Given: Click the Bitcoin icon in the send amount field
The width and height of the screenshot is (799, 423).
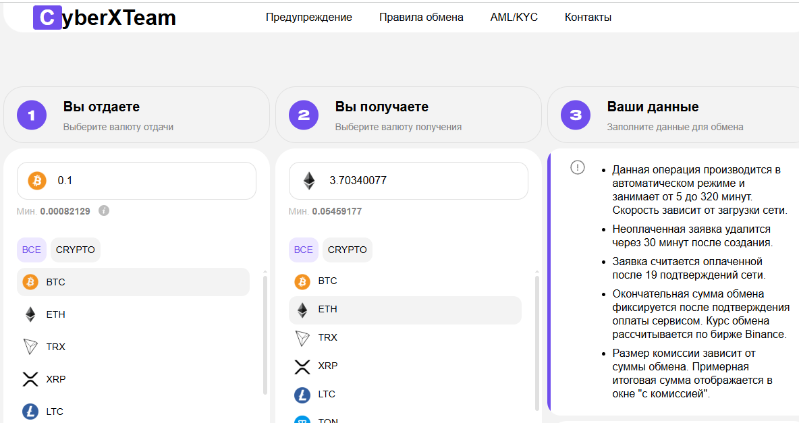Looking at the screenshot, I should [x=36, y=180].
